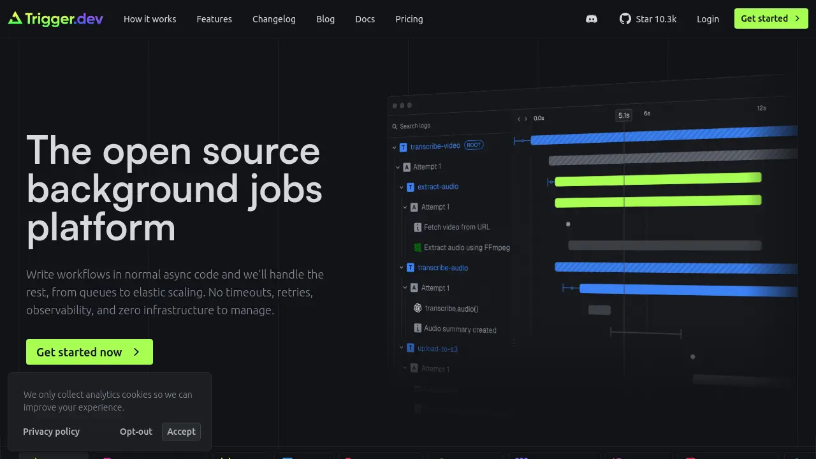Open the Discord icon link

click(x=592, y=19)
